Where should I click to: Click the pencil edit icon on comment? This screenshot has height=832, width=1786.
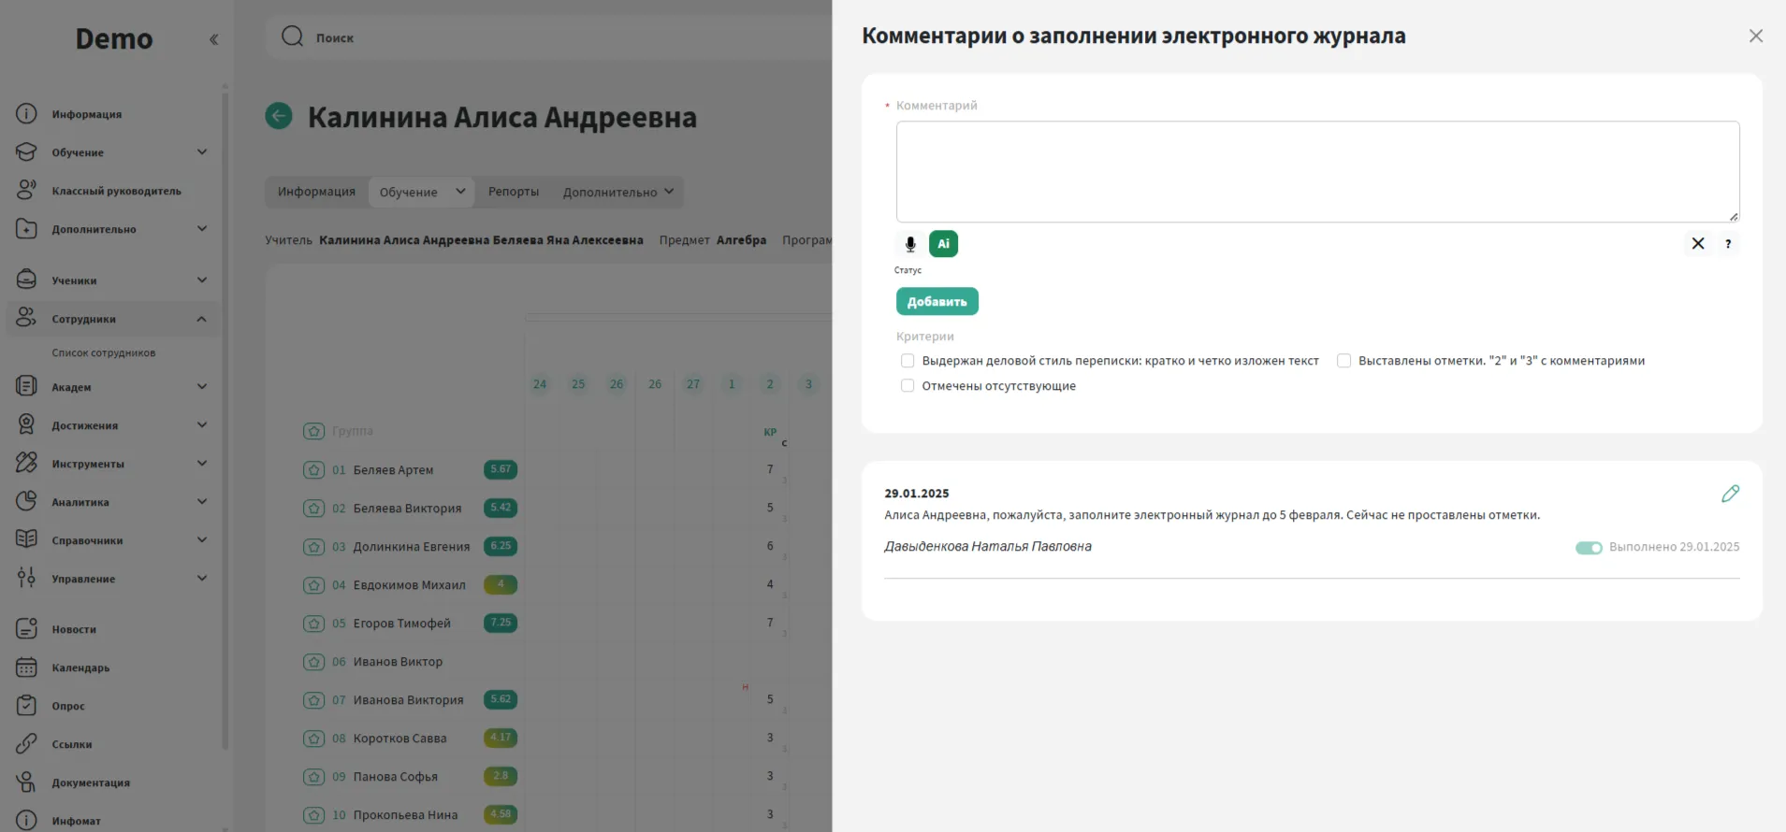1730,494
